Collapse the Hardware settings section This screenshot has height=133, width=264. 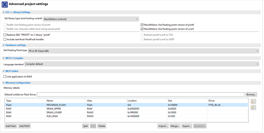tap(3, 45)
